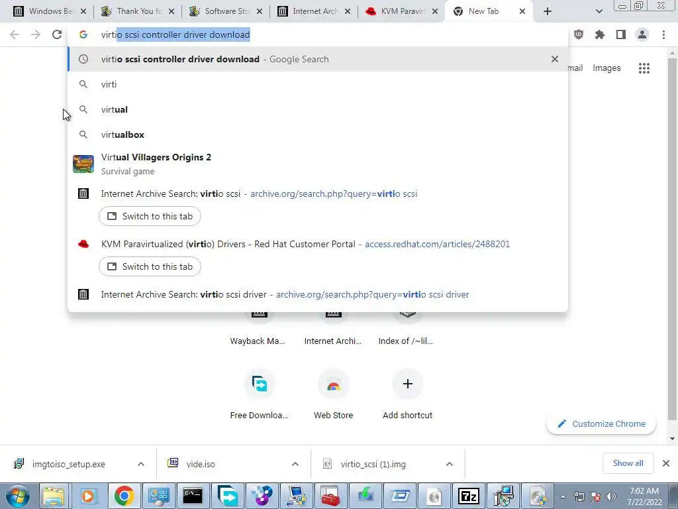Open Virtual Villagers Origins 2 suggestion
The width and height of the screenshot is (678, 509).
(318, 164)
